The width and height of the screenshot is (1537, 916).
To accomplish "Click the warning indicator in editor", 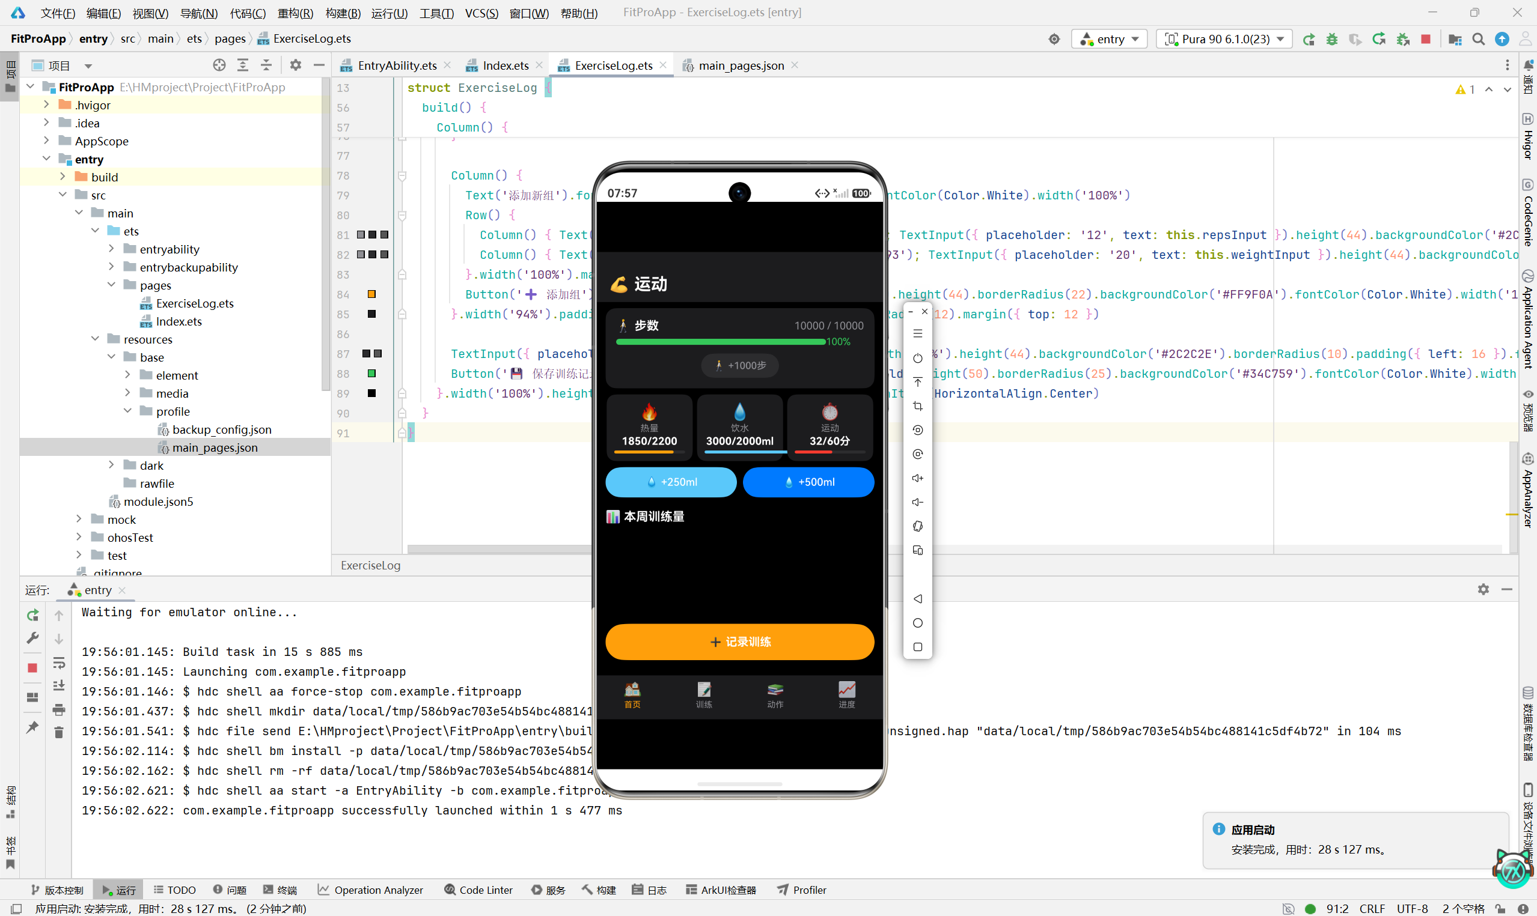I will point(1465,89).
